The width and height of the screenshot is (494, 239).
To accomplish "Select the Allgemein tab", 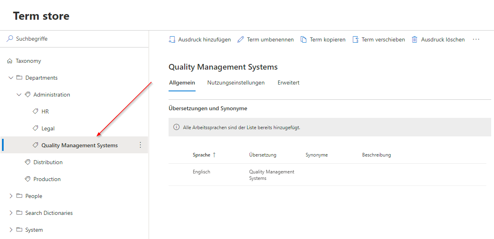I will tap(182, 82).
